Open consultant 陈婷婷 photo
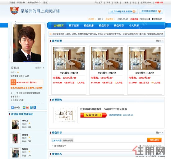 (x=15, y=153)
